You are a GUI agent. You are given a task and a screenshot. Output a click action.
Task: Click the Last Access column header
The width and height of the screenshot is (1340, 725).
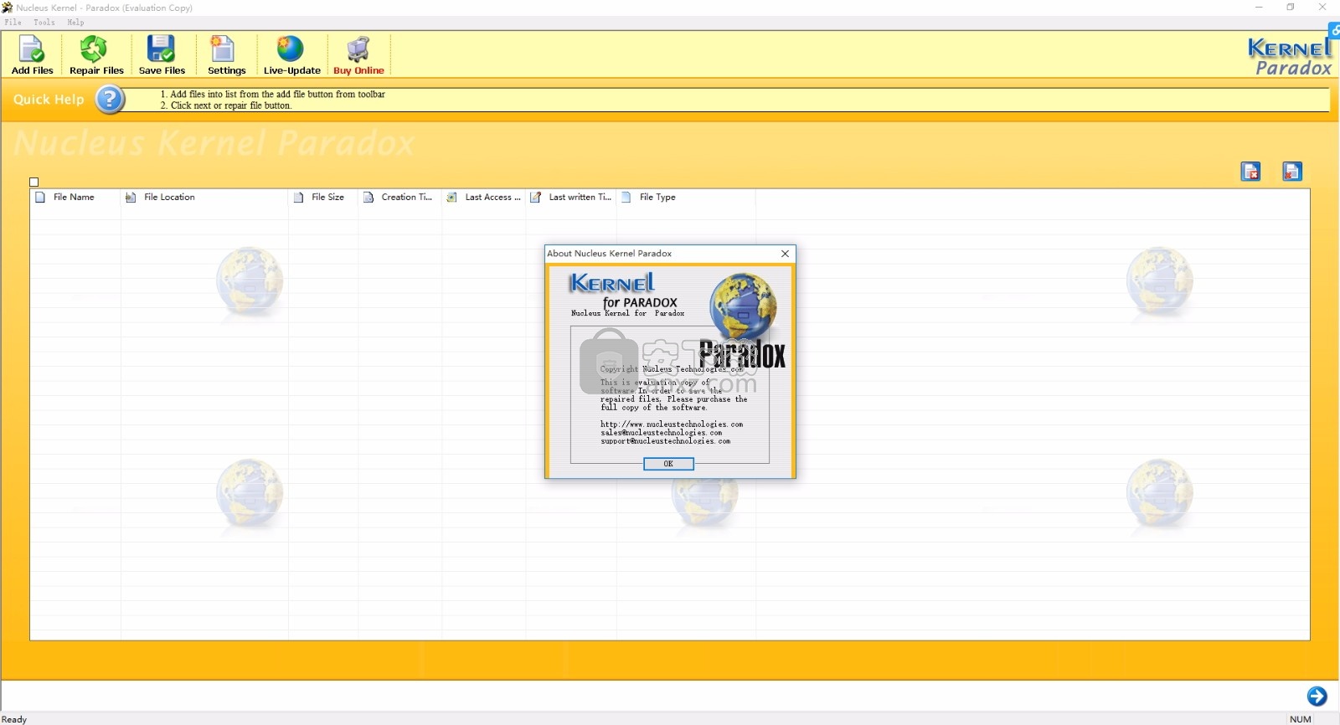coord(484,198)
